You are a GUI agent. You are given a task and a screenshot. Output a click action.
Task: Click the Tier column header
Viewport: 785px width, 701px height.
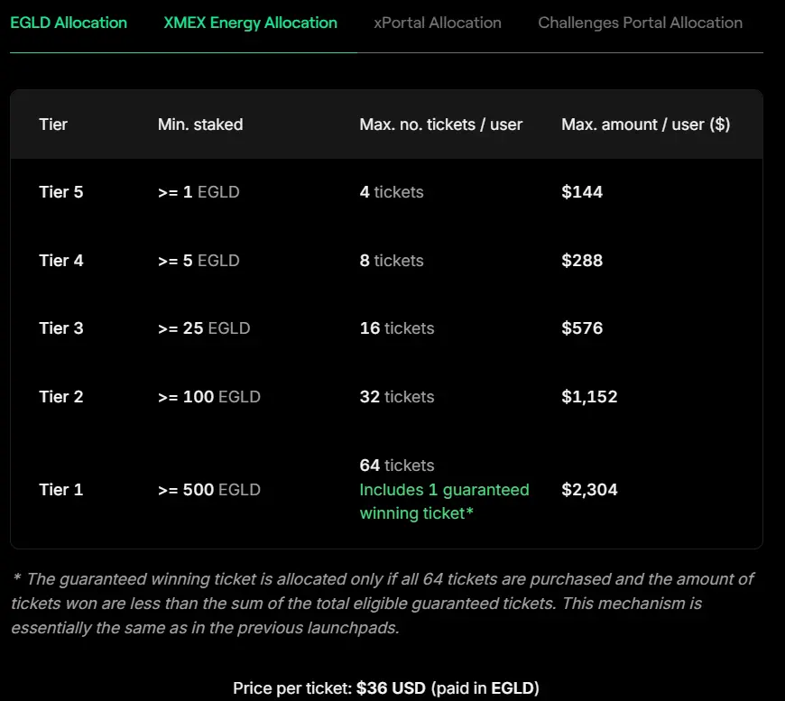tap(53, 125)
